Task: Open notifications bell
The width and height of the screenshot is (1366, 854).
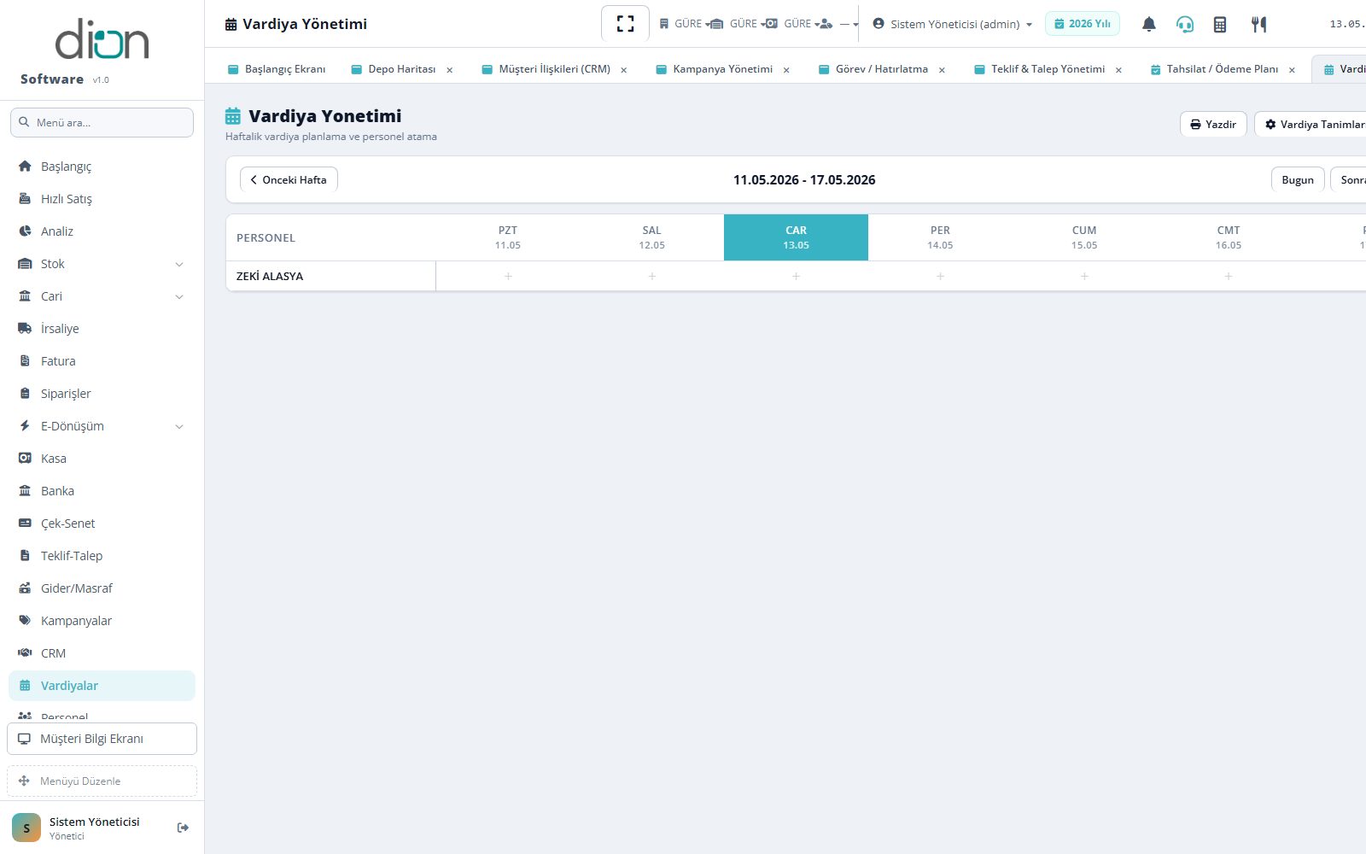Action: [x=1149, y=24]
